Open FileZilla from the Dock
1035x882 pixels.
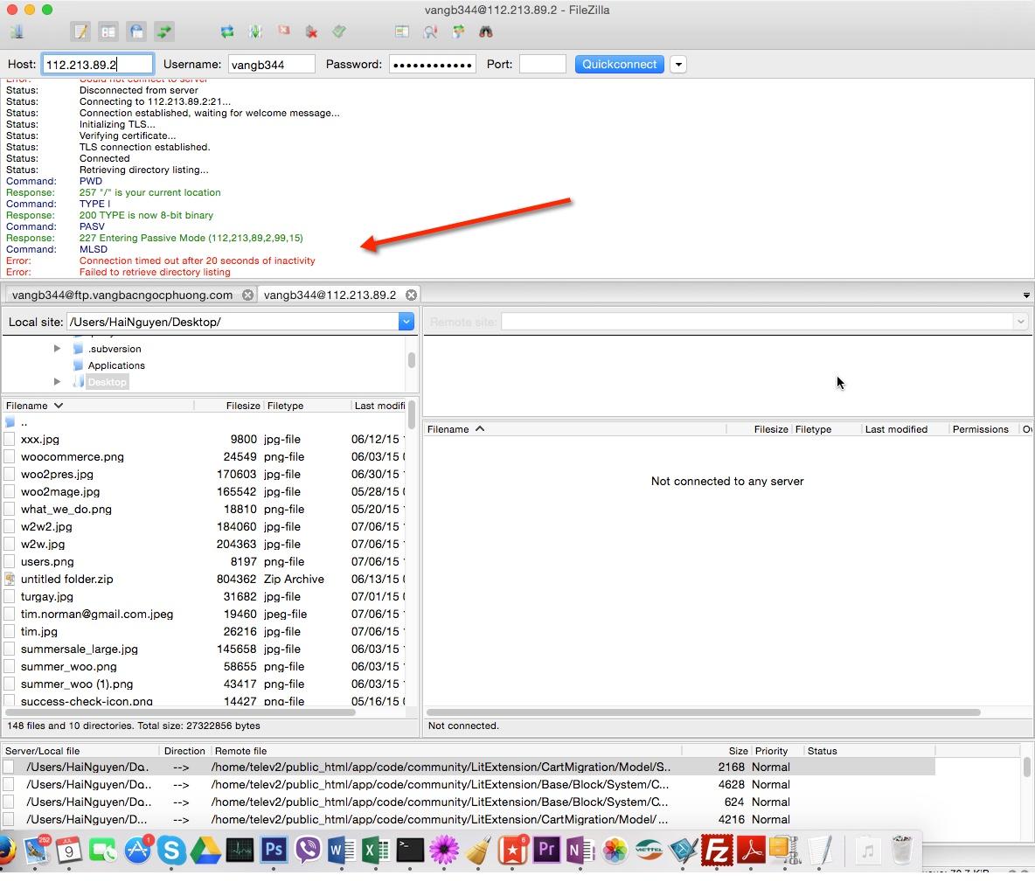coord(717,850)
